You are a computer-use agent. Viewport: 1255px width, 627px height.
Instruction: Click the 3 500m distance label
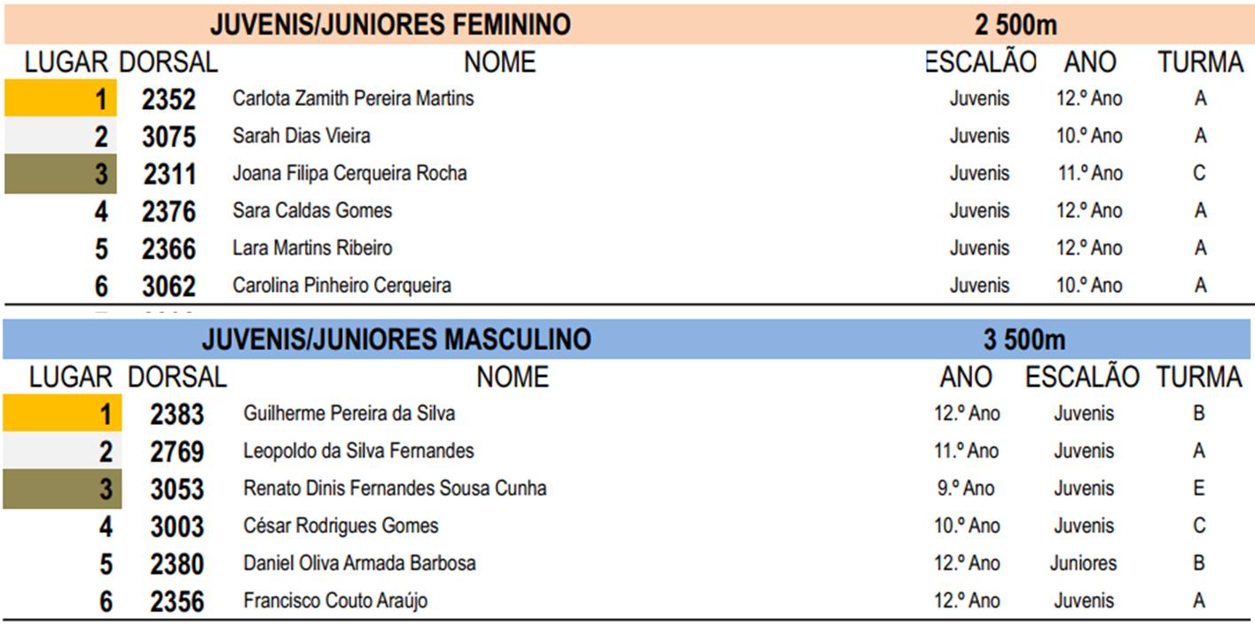[1024, 340]
